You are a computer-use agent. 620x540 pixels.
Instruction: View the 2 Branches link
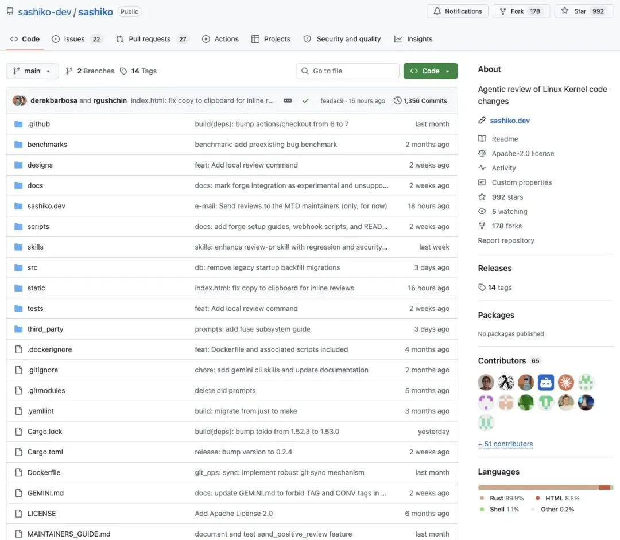[90, 71]
